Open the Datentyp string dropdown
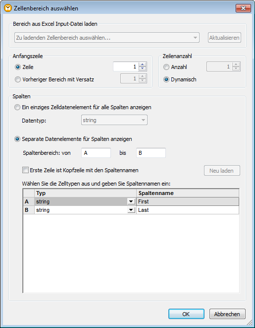 (x=114, y=120)
